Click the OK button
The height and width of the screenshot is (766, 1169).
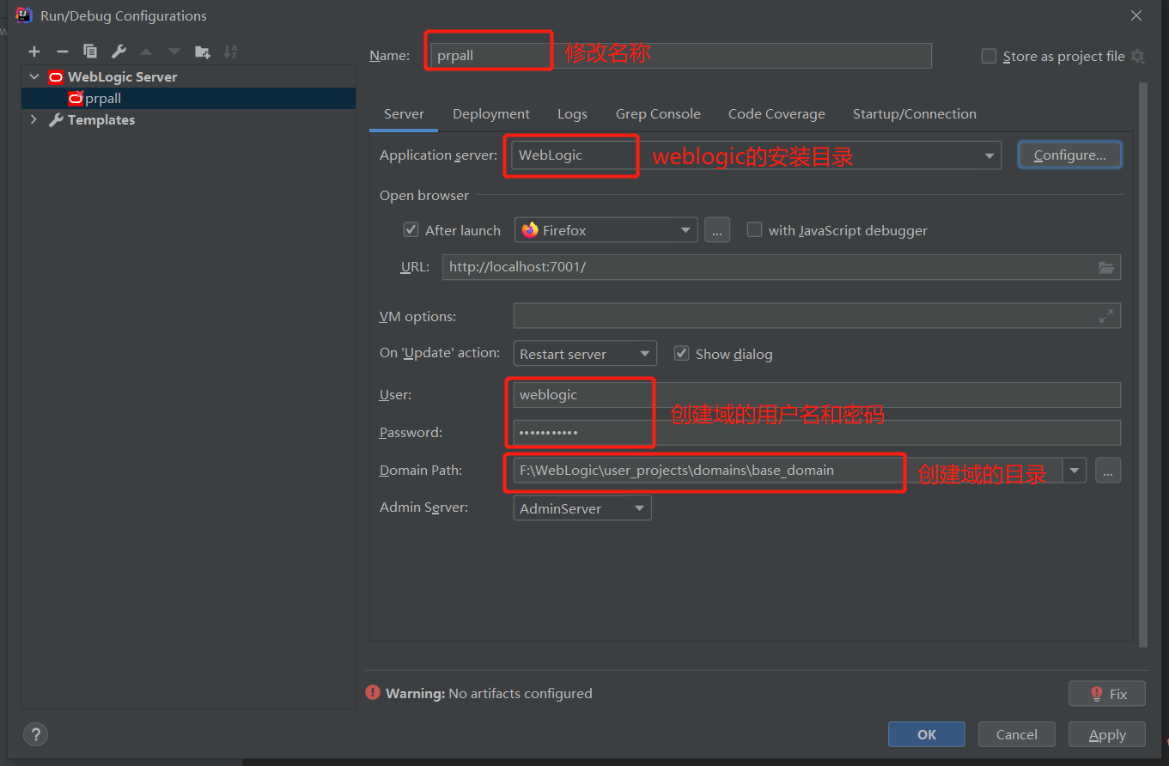[927, 734]
